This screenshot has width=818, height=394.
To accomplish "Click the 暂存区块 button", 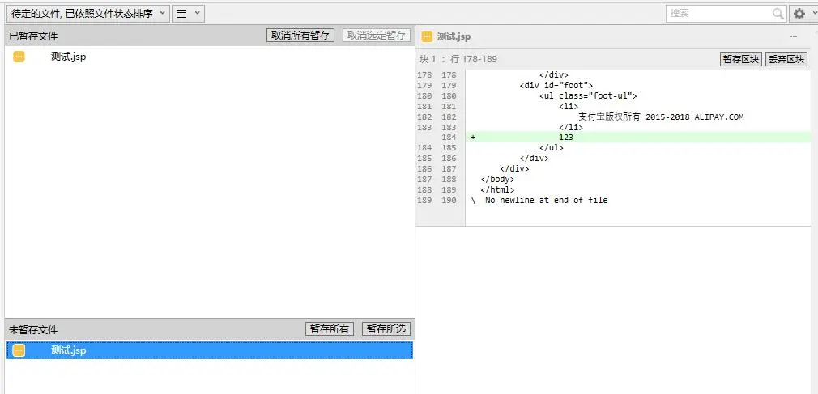I will [741, 59].
